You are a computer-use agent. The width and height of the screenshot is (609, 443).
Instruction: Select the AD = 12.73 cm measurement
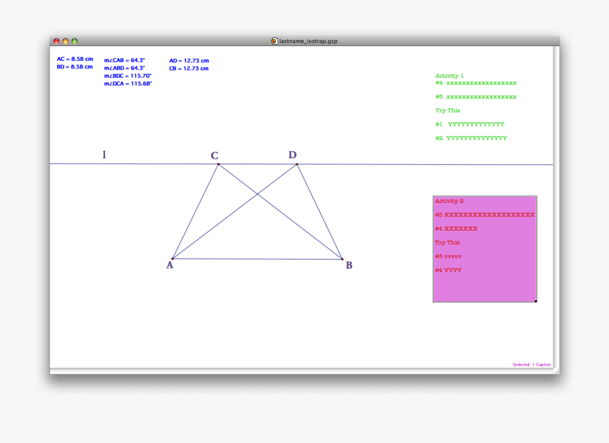(x=188, y=60)
